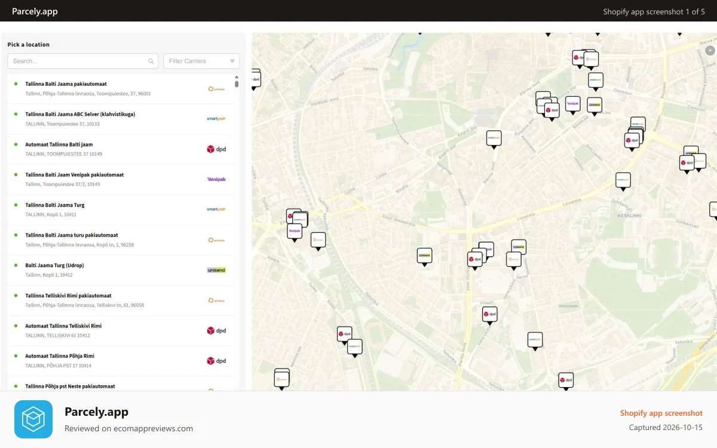Click Omniva logo on Tallinna Telliskivi Rimi pakiautomaat row
This screenshot has width=717, height=448.
click(216, 300)
